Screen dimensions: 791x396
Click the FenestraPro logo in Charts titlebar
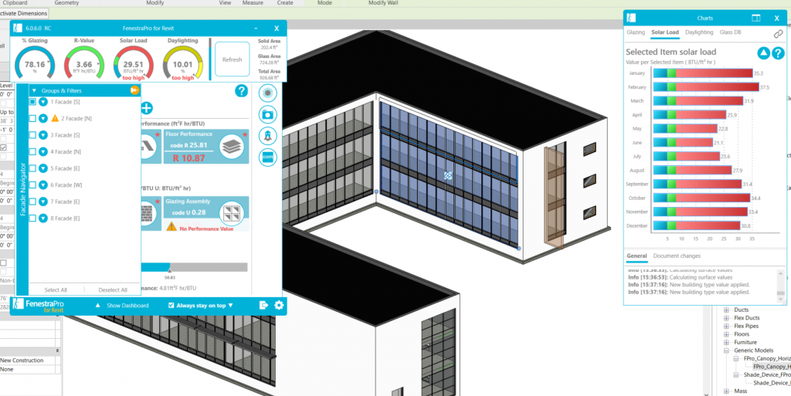[631, 18]
